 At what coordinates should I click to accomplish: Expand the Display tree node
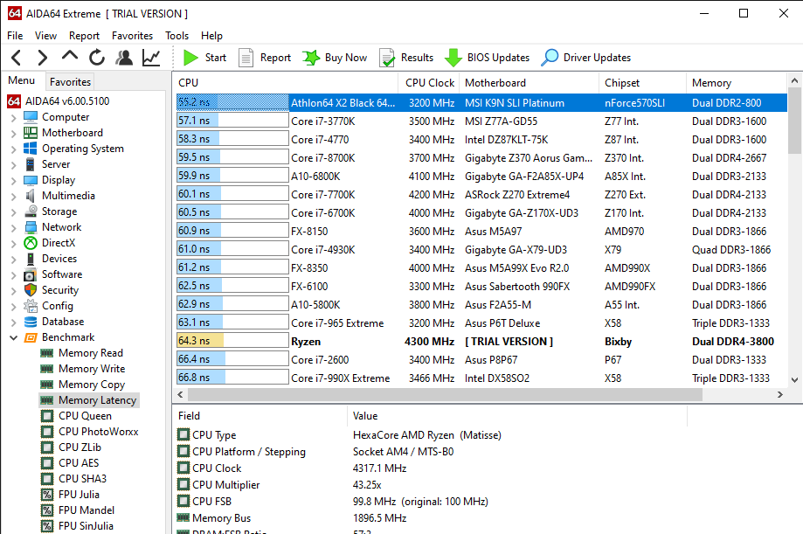(x=14, y=180)
